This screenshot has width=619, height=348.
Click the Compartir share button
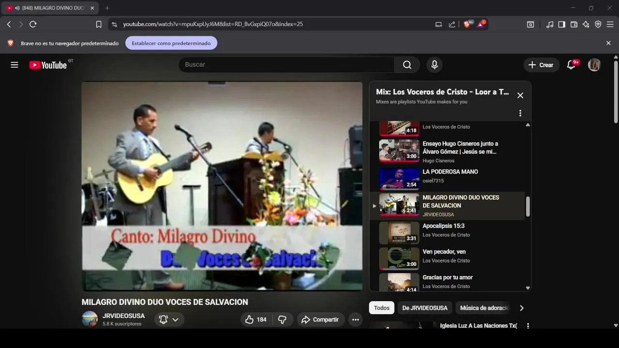(x=320, y=319)
